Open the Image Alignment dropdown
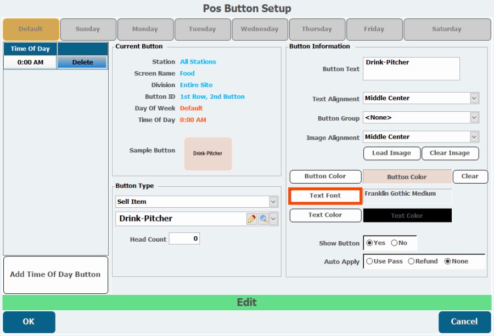Viewport: 494px width, 336px height. coord(474,136)
